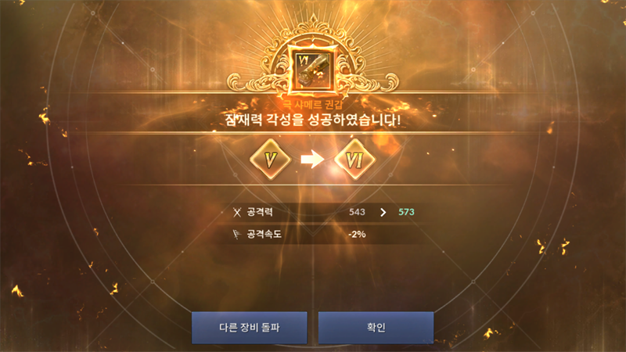Click the gauntlet item icon at top
The height and width of the screenshot is (352, 626).
click(x=314, y=70)
